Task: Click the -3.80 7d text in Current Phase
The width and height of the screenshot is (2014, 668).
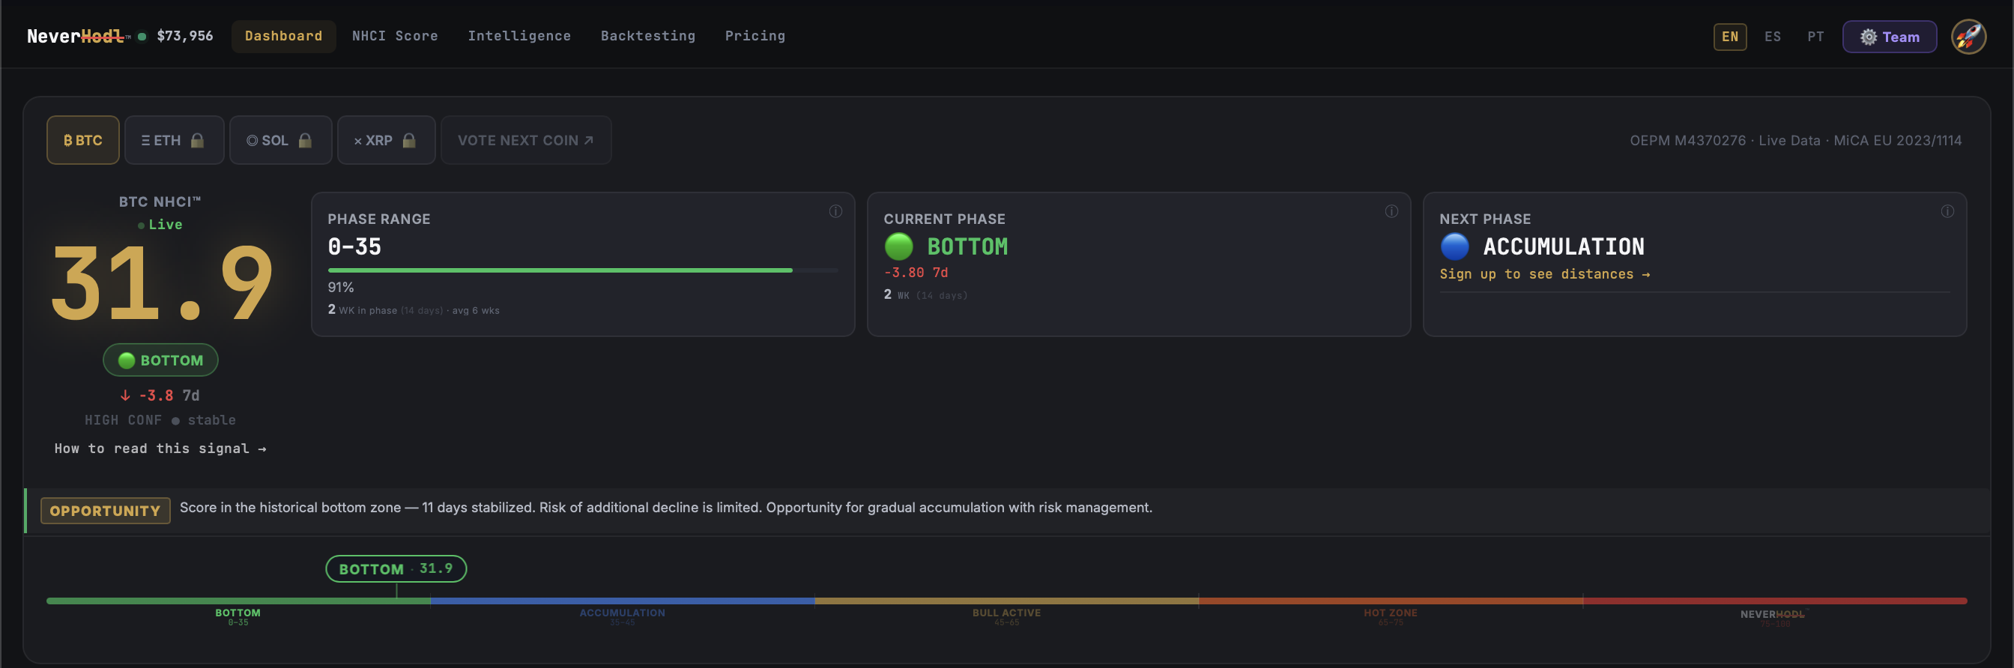Action: click(x=916, y=273)
